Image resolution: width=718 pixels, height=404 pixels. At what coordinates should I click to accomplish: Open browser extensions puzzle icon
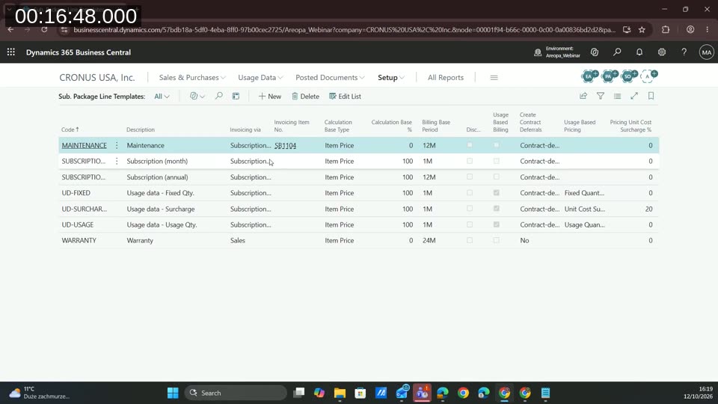coord(666,29)
